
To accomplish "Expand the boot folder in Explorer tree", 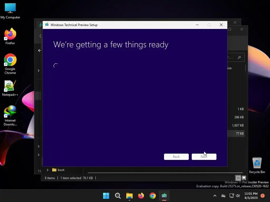I will pos(48,170).
